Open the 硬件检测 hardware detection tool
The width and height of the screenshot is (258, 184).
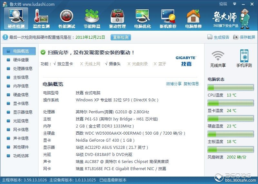(16, 18)
